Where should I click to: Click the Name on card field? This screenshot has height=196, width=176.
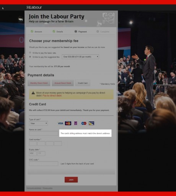tap(44, 133)
